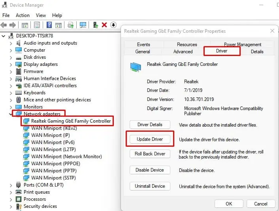This screenshot has height=211, width=279.
Task: Switch to the Resources tab
Action: pos(187,45)
